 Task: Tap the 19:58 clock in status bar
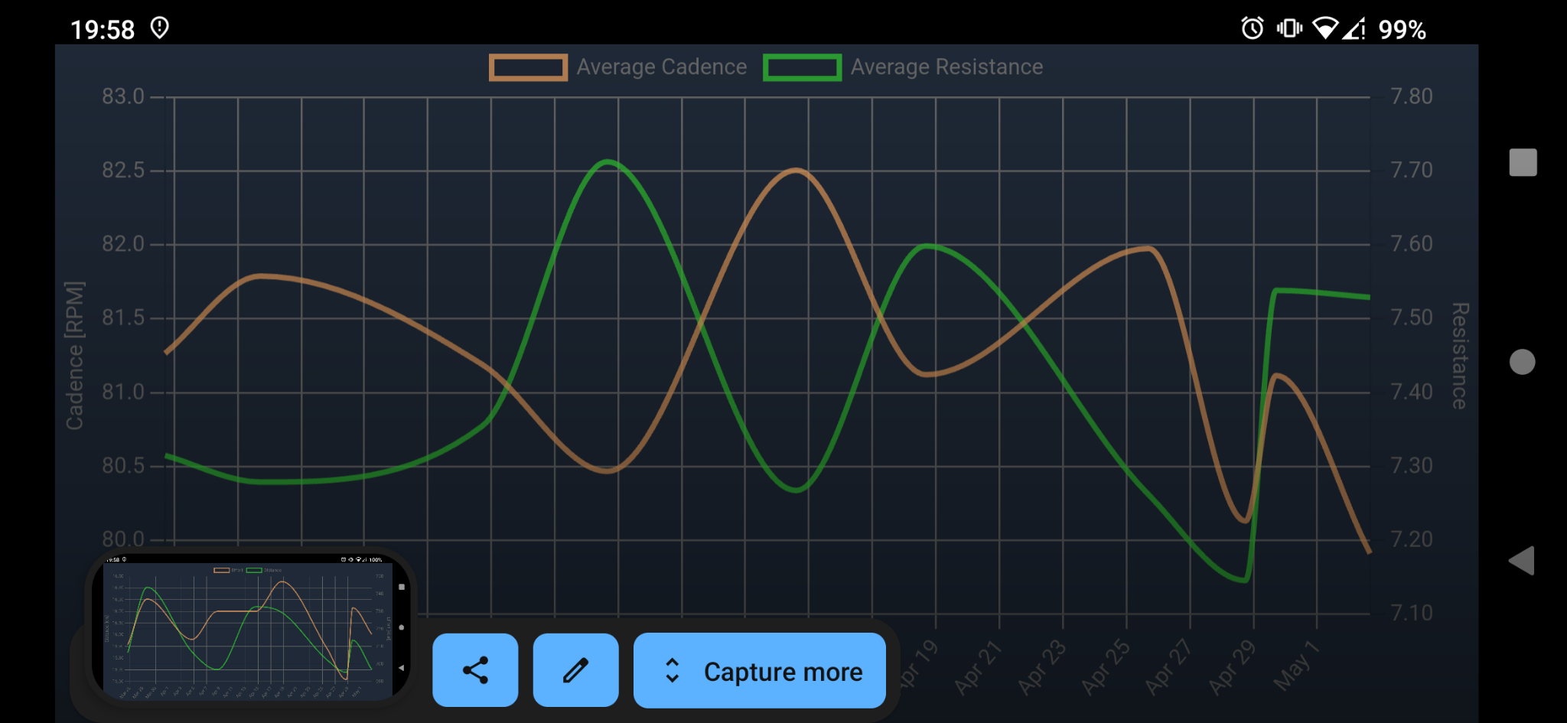point(103,30)
